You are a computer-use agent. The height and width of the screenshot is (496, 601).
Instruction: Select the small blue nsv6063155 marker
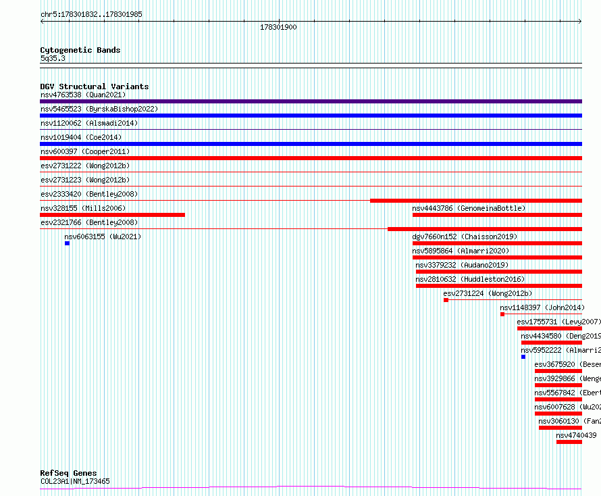click(67, 243)
